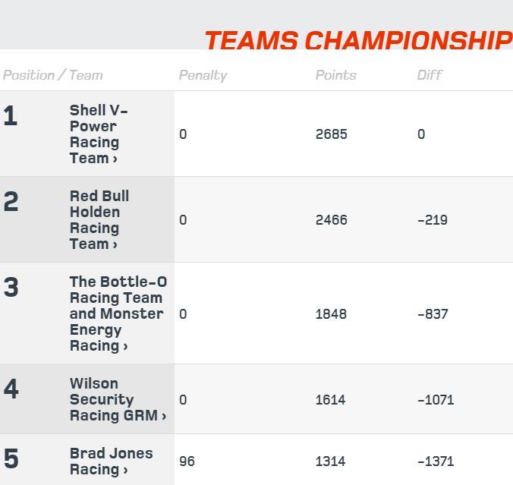Select position number 2 in standings
The height and width of the screenshot is (485, 513).
(x=11, y=201)
